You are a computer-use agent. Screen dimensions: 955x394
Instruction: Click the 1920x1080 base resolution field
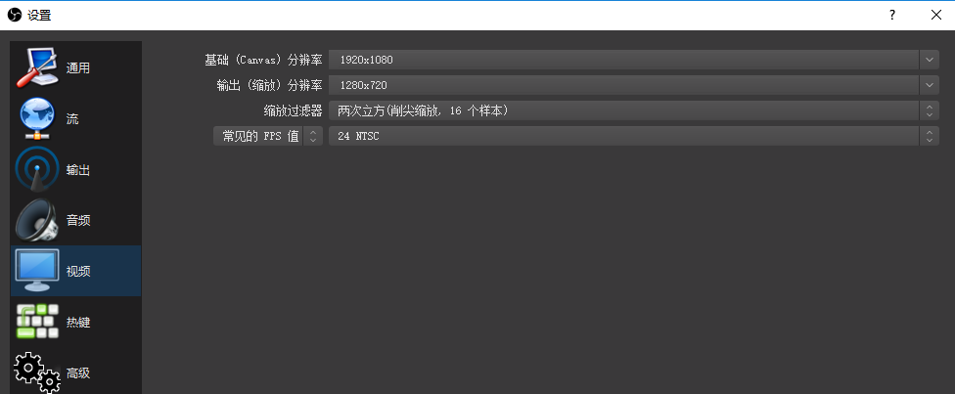(623, 60)
